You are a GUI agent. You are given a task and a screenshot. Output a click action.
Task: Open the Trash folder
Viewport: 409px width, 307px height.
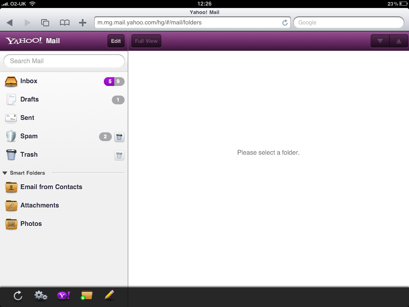point(64,155)
